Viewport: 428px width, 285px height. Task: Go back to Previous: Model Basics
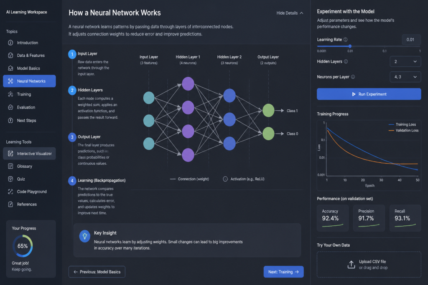(x=97, y=272)
